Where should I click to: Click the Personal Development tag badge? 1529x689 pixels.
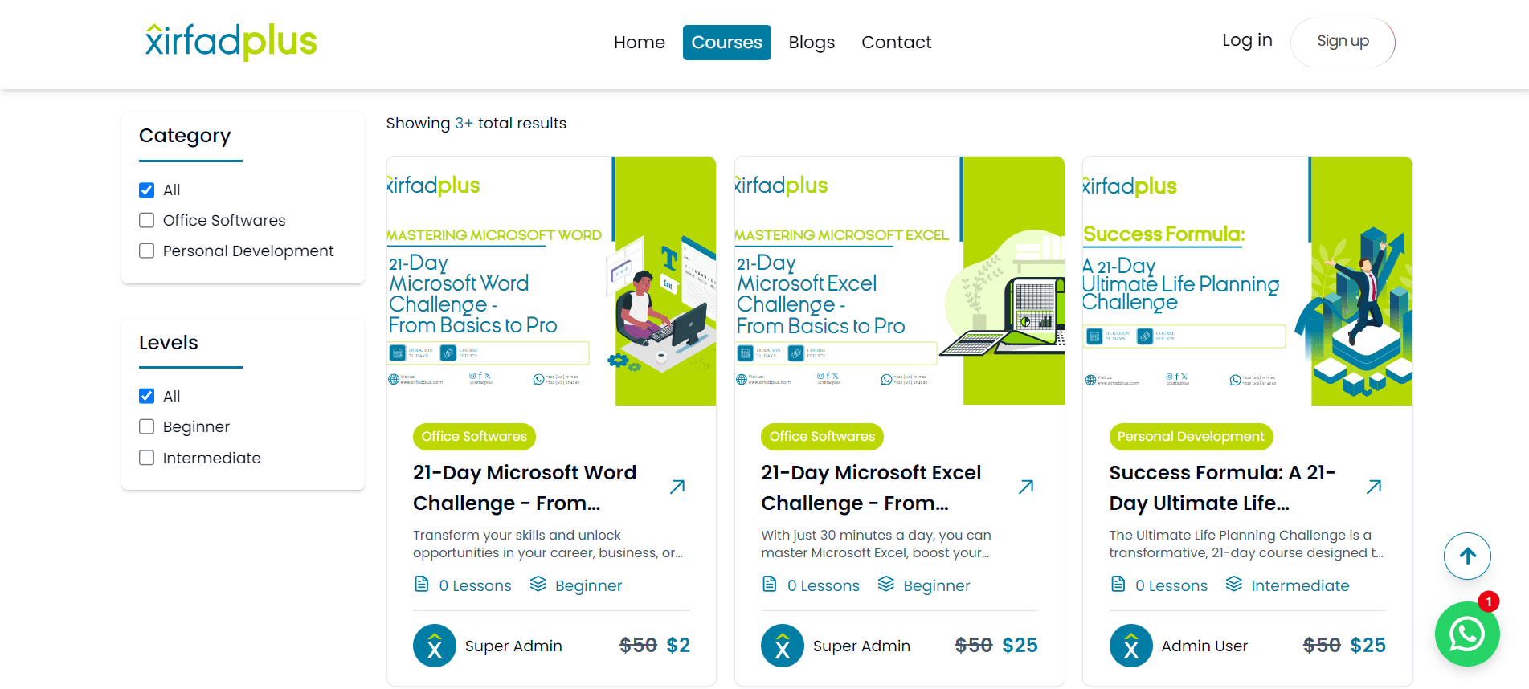pos(1191,437)
